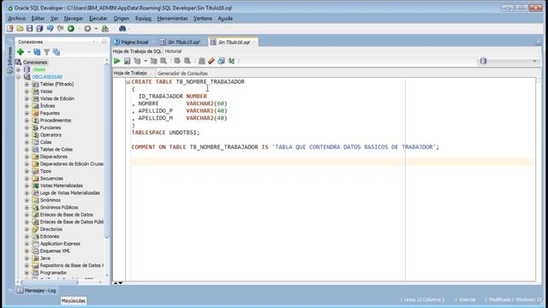This screenshot has height=308, width=548.
Task: Select Vistas Materializadas tree item
Action: click(61, 186)
